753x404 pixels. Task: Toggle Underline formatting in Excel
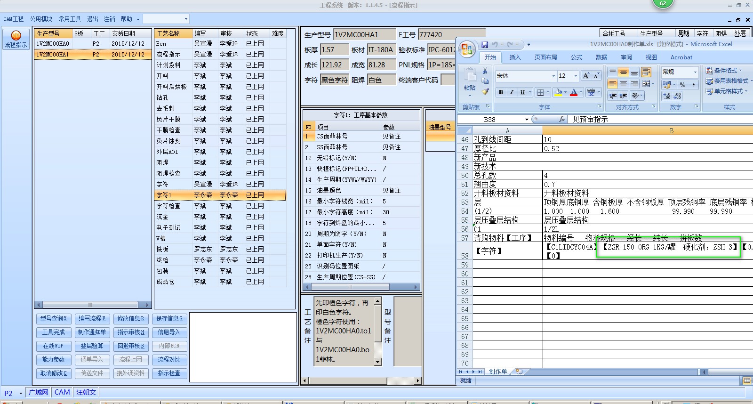(x=522, y=92)
